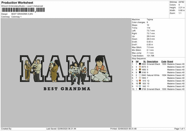Screen dimensions: 186x131
Task: Click stitch count '5993' in row 1
Action: [144, 64]
